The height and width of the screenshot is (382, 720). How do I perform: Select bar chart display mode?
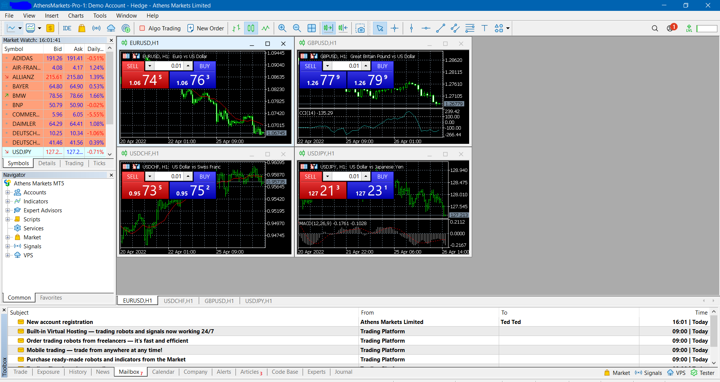236,28
